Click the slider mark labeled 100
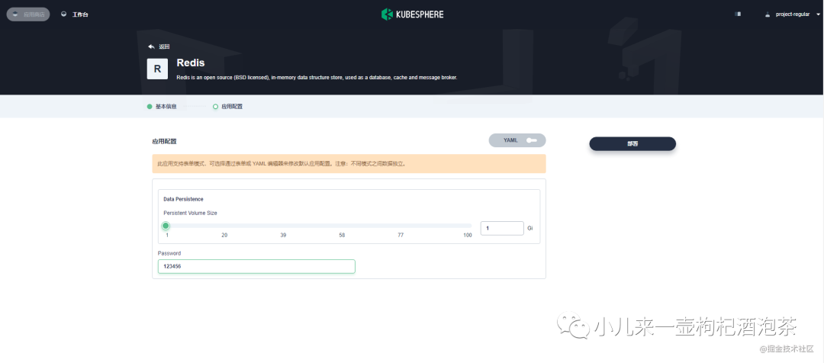 (x=467, y=235)
